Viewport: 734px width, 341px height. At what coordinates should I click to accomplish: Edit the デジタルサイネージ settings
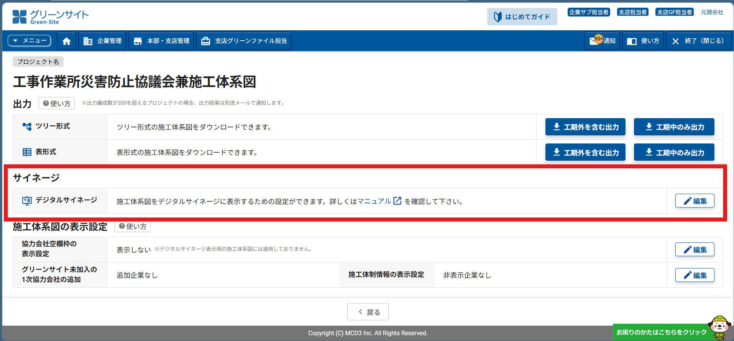[x=695, y=201]
